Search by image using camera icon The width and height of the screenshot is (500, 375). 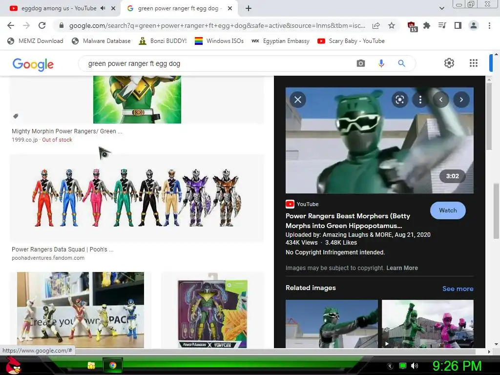(361, 63)
